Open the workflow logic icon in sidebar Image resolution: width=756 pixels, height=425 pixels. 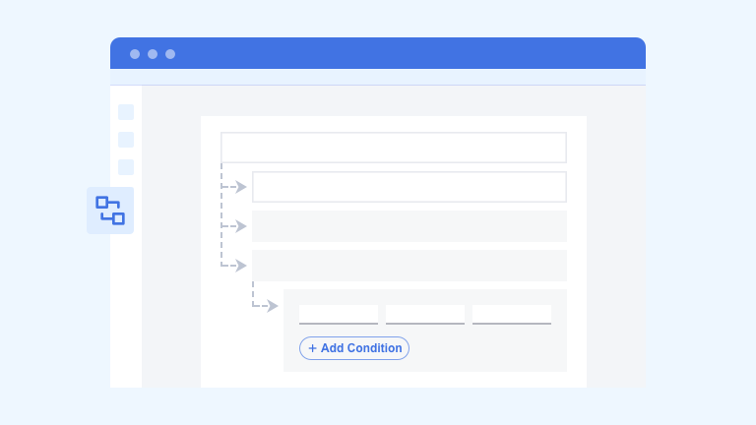click(x=110, y=211)
